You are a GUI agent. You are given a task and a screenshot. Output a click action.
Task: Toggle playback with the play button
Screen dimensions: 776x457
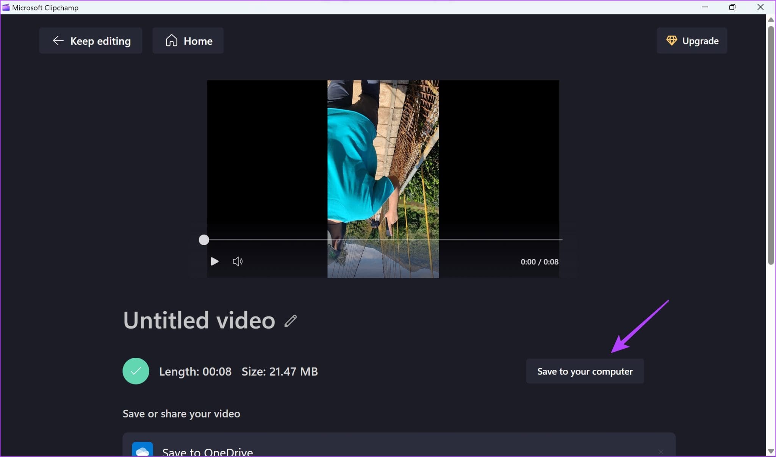coord(214,261)
